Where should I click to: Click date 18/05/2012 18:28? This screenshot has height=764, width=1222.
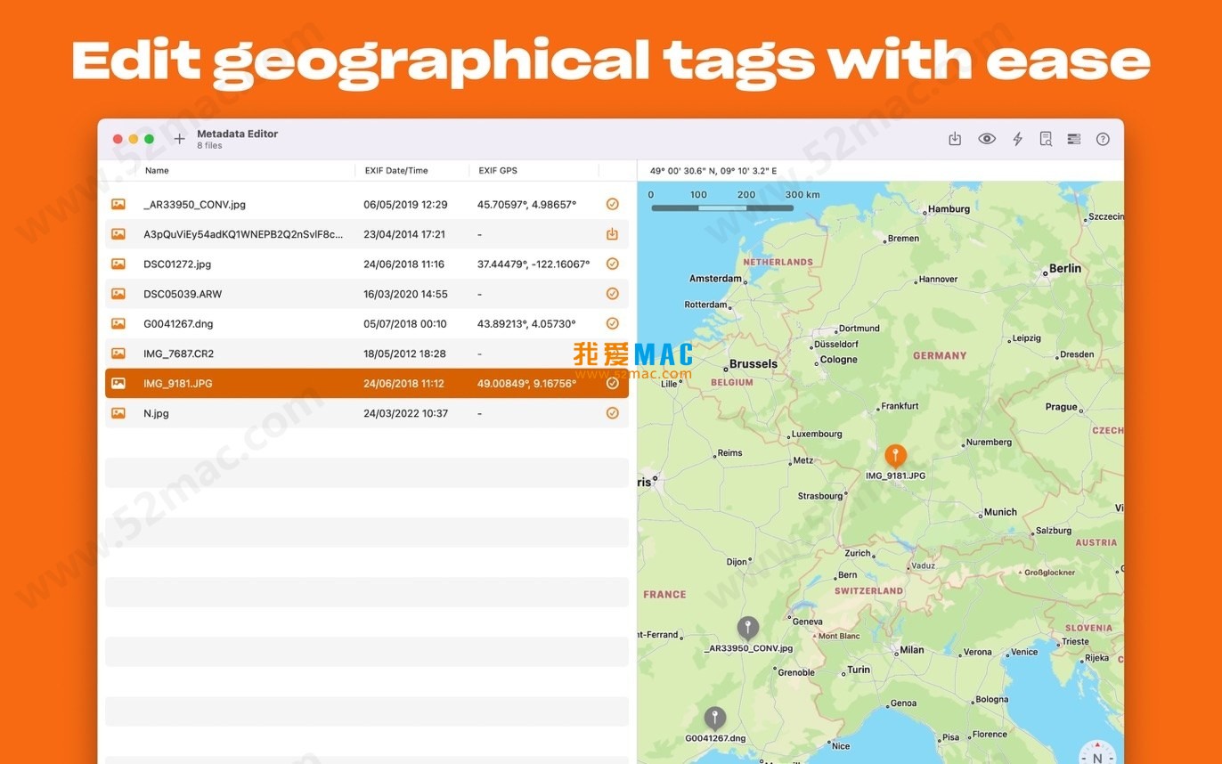tap(404, 354)
